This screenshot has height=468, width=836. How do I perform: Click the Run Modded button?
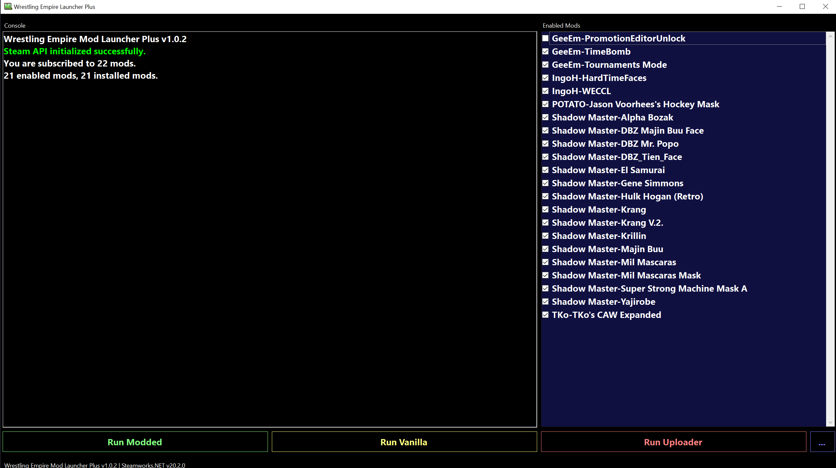(135, 442)
